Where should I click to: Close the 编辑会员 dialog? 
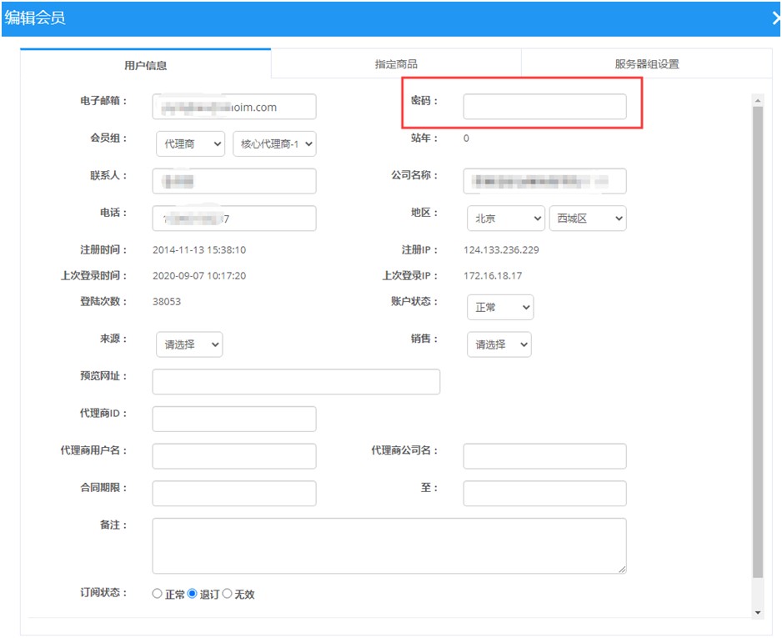point(775,18)
